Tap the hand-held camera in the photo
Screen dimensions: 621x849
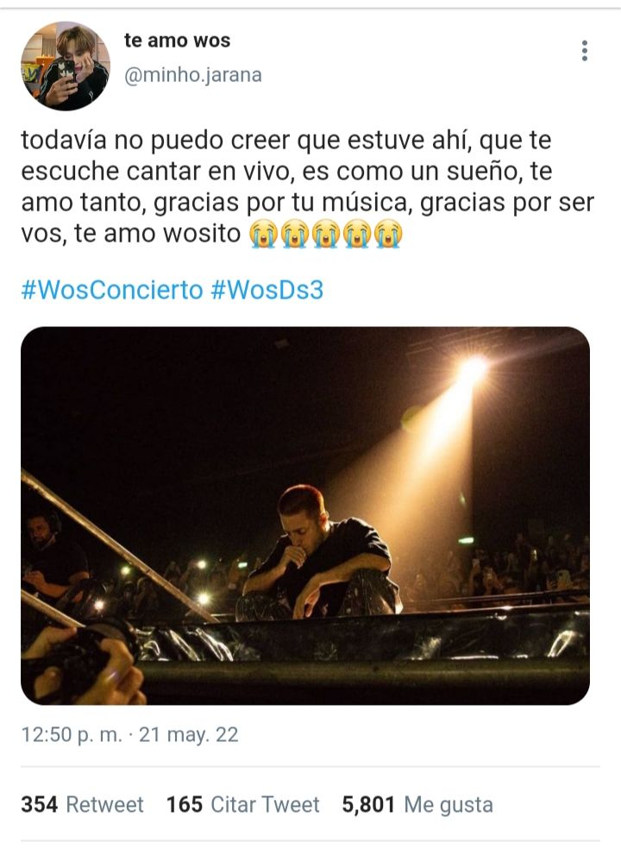[x=76, y=659]
